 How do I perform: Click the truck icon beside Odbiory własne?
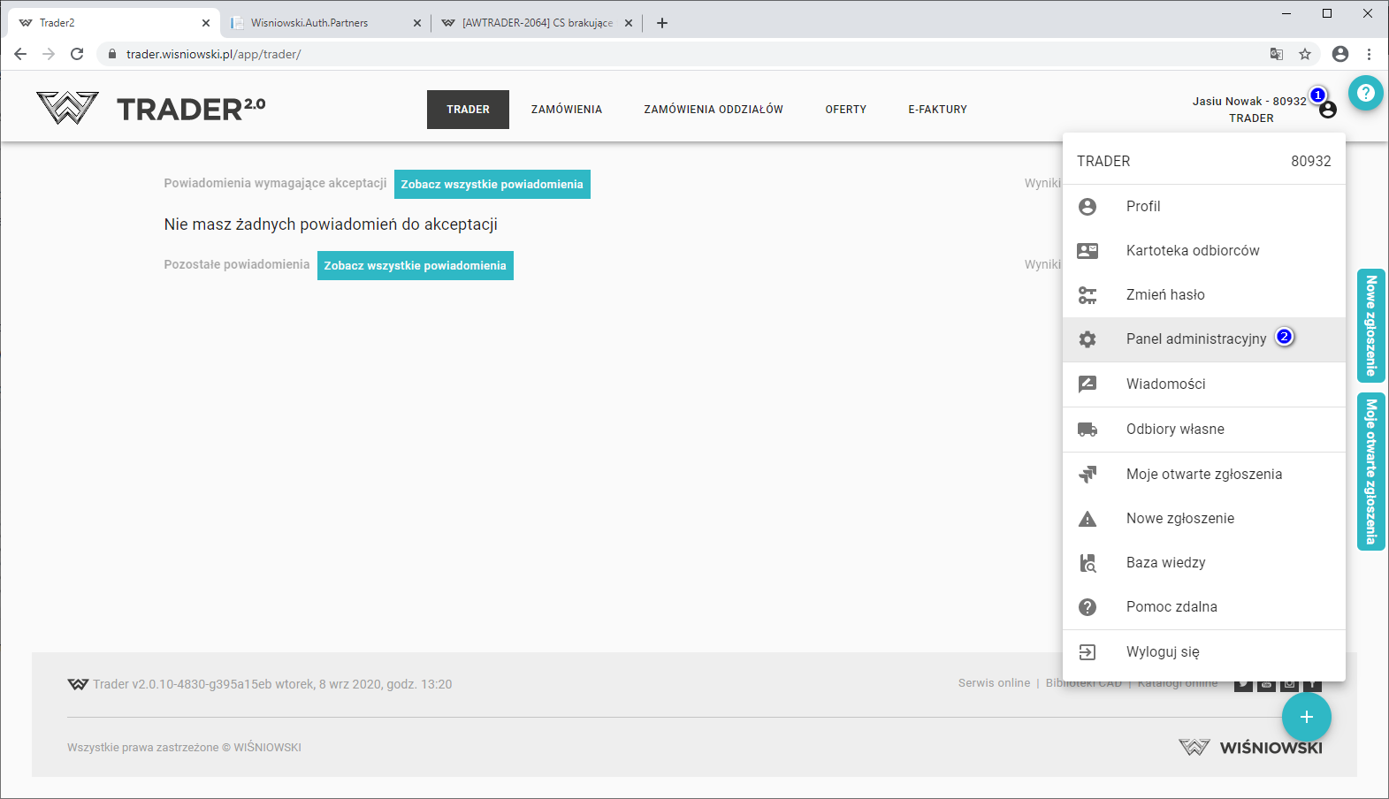pyautogui.click(x=1088, y=430)
